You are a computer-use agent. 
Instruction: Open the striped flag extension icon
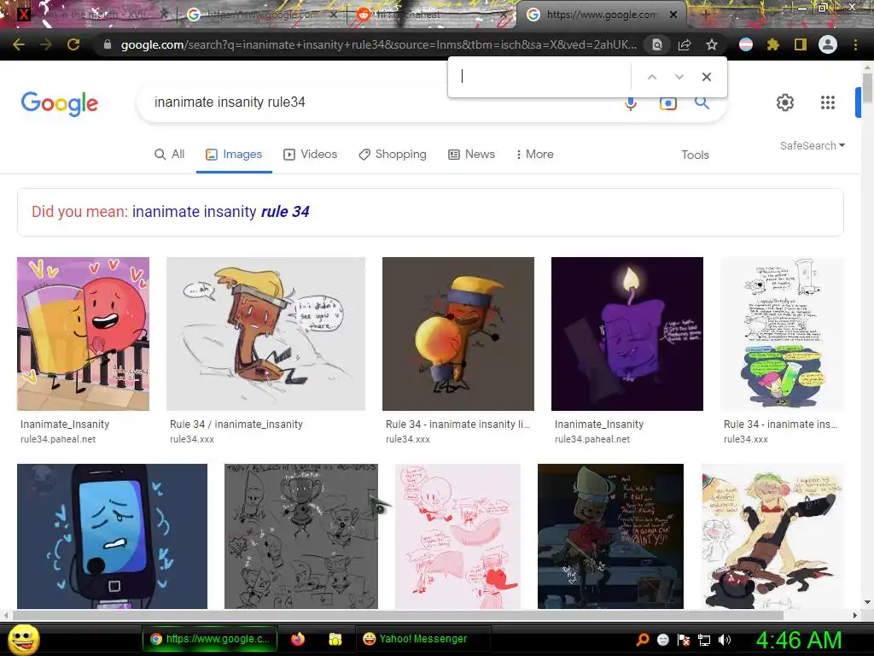tap(746, 44)
